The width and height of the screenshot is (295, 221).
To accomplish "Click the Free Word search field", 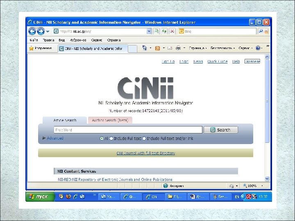I will [128, 130].
